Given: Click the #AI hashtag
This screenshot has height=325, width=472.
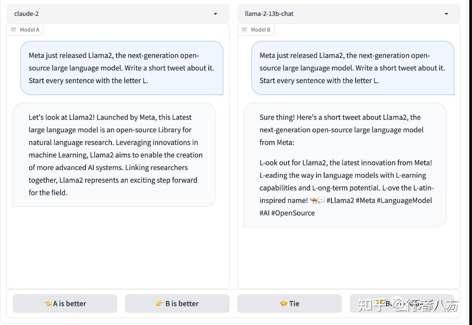Looking at the screenshot, I should tap(265, 213).
